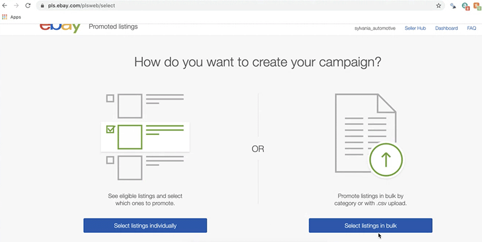Bookmark page using the star icon
This screenshot has width=482, height=242.
click(x=438, y=6)
